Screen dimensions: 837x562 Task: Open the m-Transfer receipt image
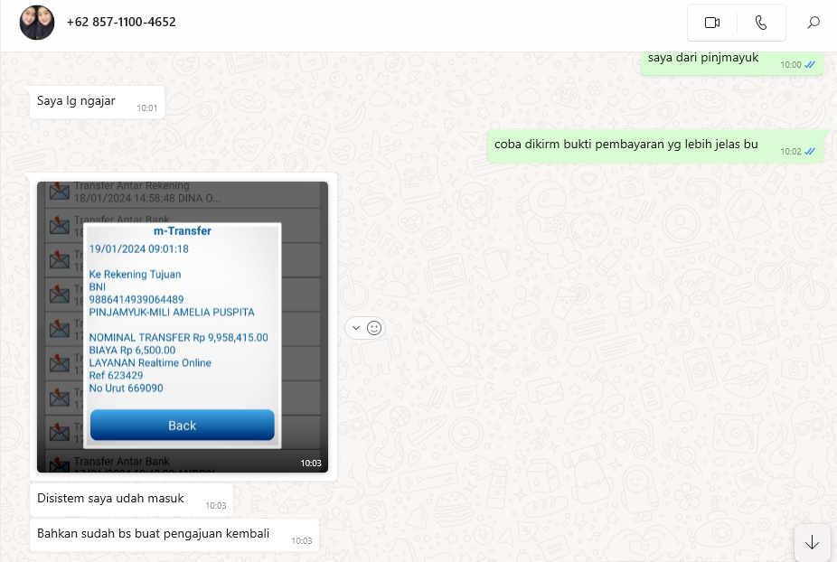point(183,327)
